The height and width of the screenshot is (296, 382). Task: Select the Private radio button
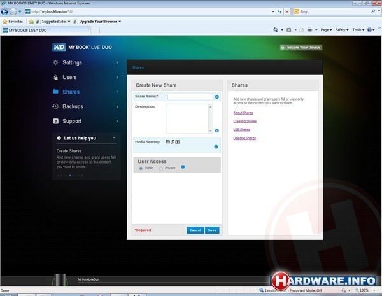[x=161, y=168]
